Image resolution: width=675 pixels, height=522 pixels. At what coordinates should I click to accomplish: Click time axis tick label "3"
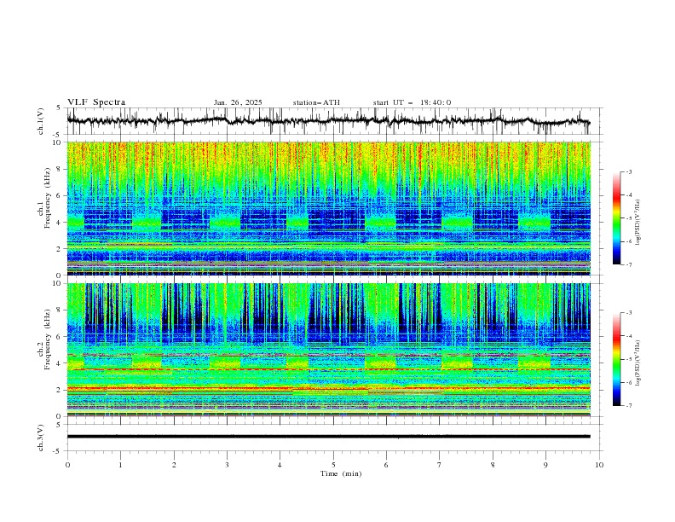(x=227, y=465)
